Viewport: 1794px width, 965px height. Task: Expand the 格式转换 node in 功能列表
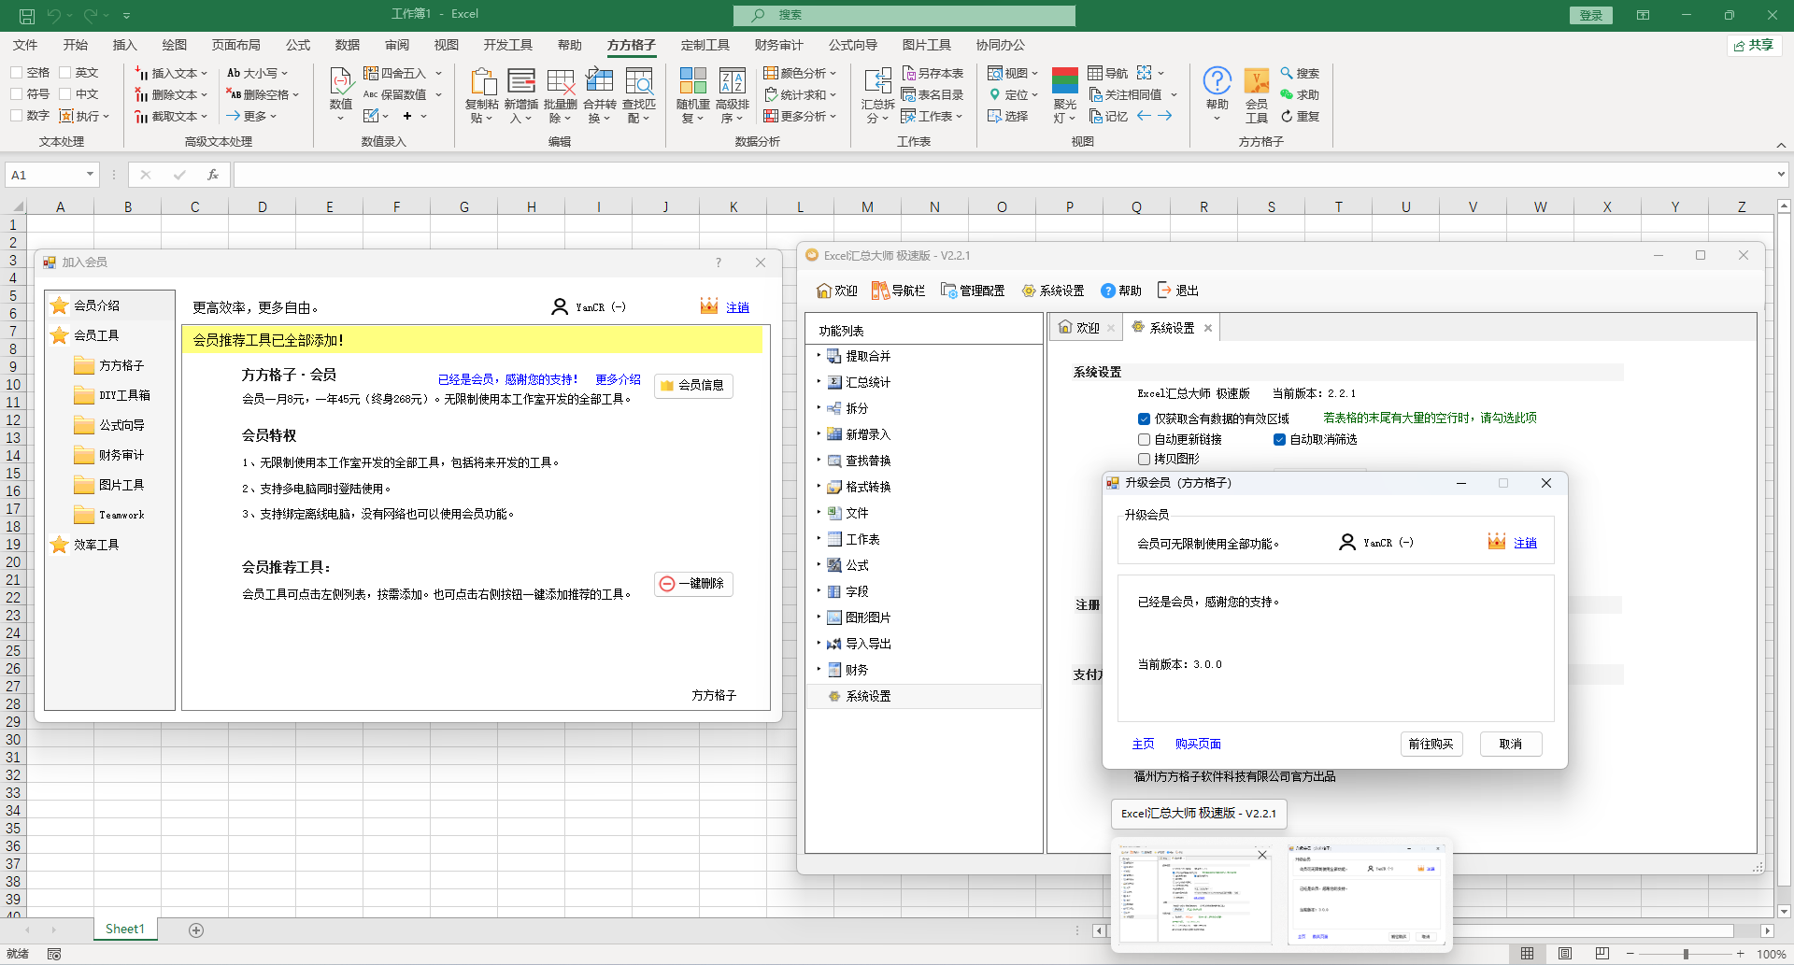[819, 487]
